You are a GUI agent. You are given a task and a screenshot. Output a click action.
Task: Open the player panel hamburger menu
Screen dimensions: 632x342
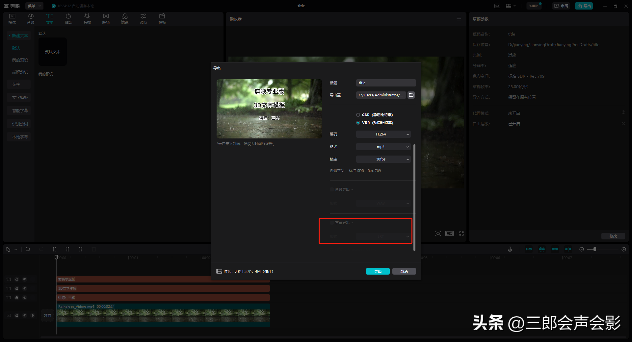click(459, 19)
